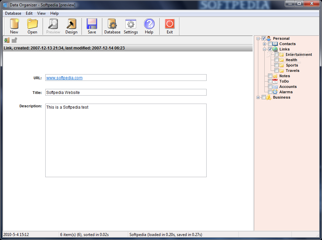Check the Notes checkbox
This screenshot has height=240, width=322.
tap(270, 76)
